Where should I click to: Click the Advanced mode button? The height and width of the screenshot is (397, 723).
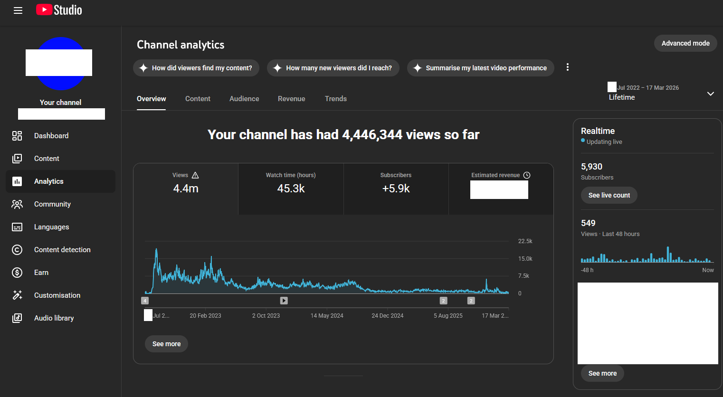coord(685,43)
